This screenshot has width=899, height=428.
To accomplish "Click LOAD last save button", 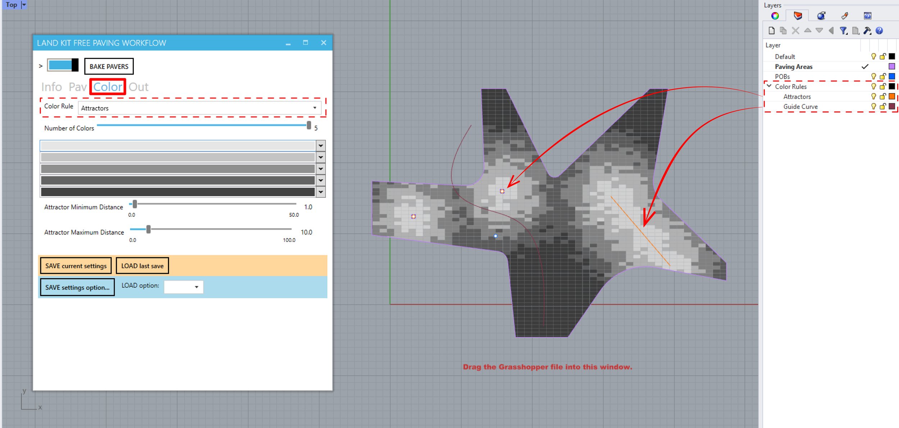I will pyautogui.click(x=142, y=266).
